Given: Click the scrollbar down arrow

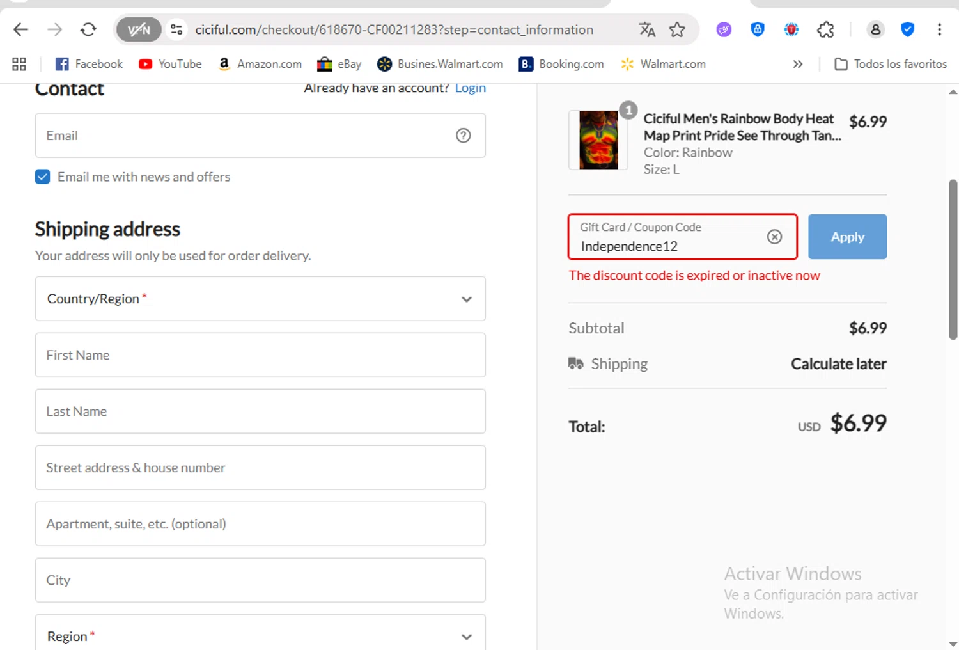Looking at the screenshot, I should [x=953, y=644].
